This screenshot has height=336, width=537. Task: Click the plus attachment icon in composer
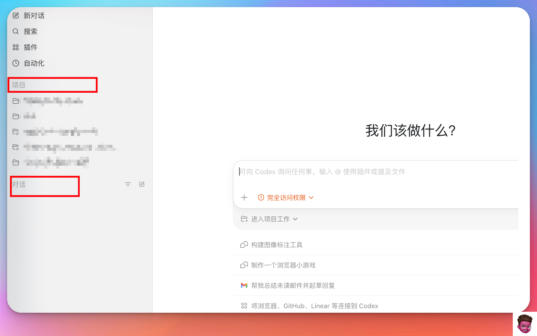(244, 197)
